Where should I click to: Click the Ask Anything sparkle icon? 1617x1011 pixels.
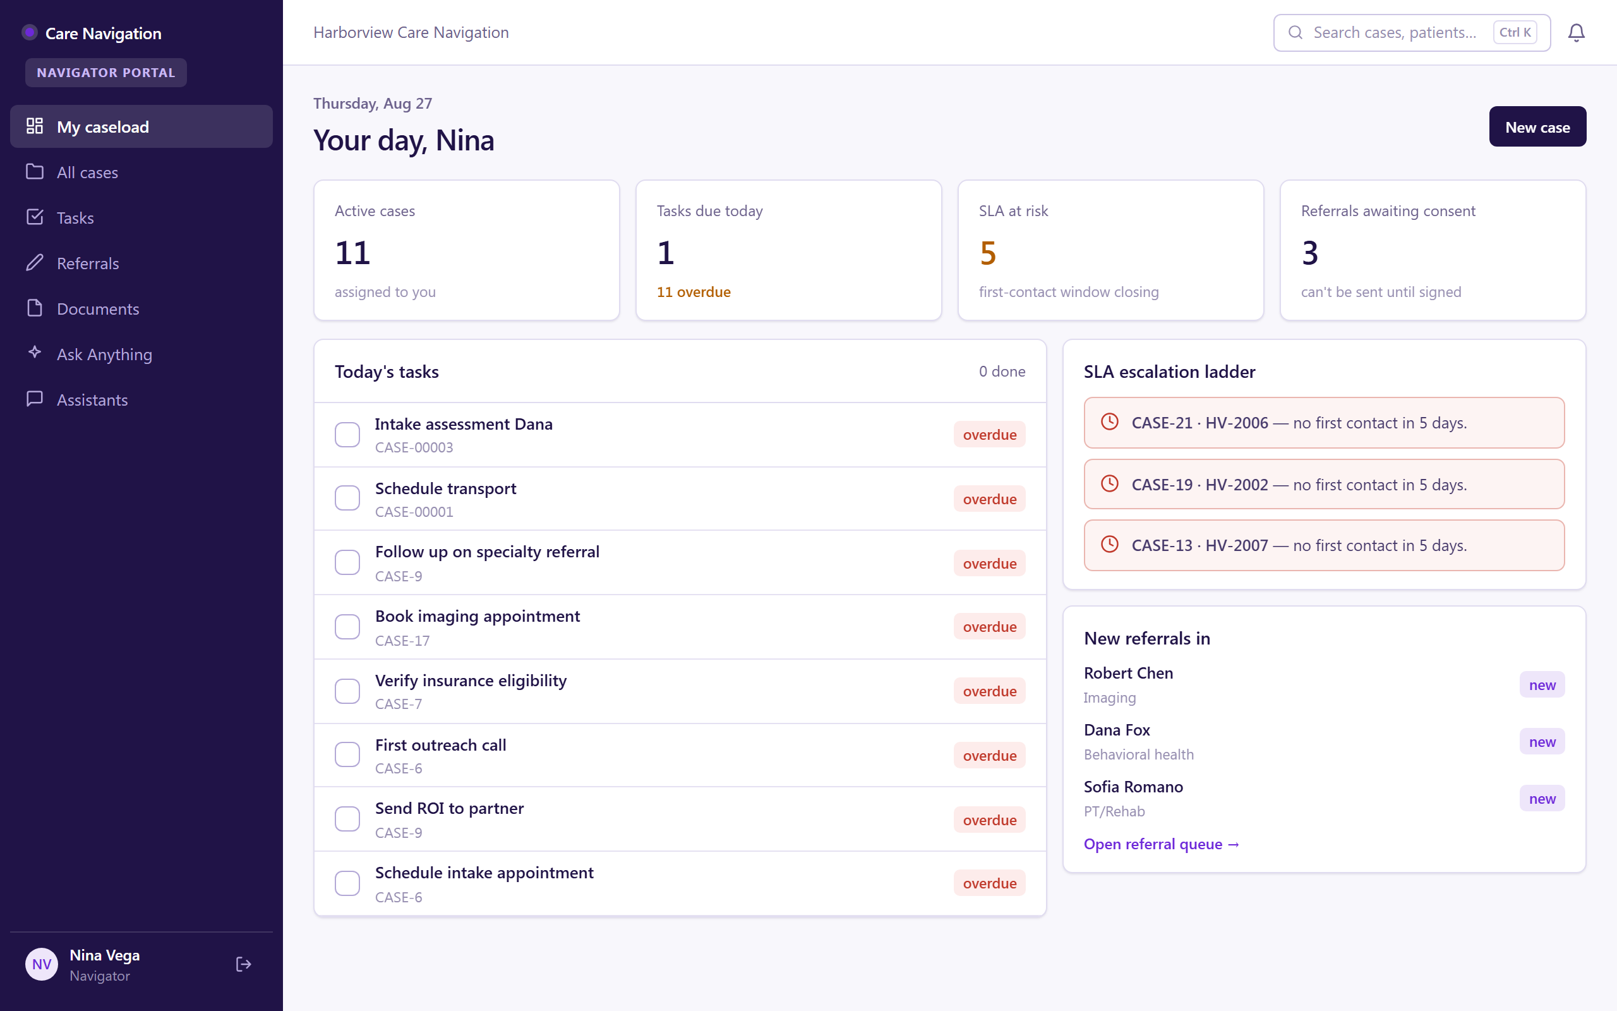coord(35,353)
